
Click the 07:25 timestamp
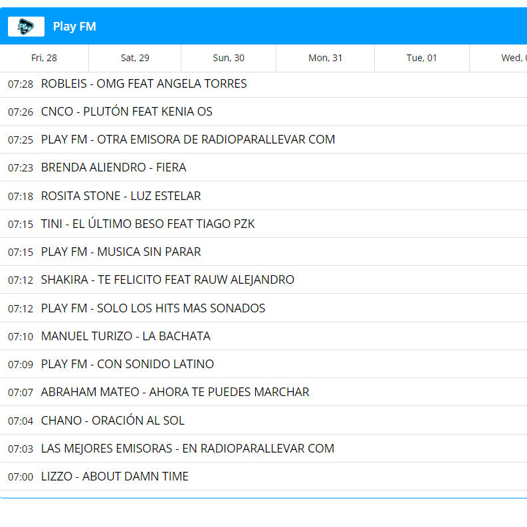coord(21,140)
